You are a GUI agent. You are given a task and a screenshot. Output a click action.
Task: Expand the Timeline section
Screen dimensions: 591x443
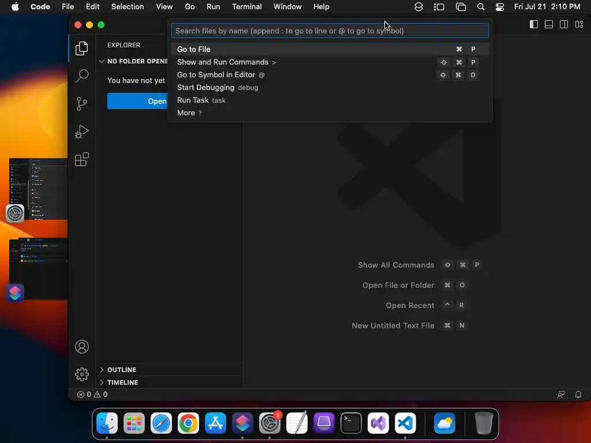[170, 382]
